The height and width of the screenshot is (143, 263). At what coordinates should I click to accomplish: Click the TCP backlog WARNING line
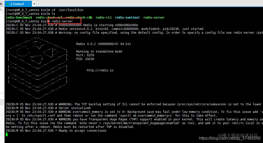[134, 104]
